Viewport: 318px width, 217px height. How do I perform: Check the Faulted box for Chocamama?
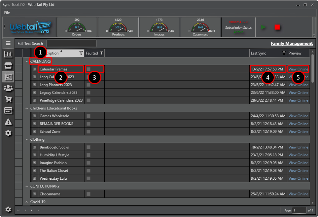88,194
